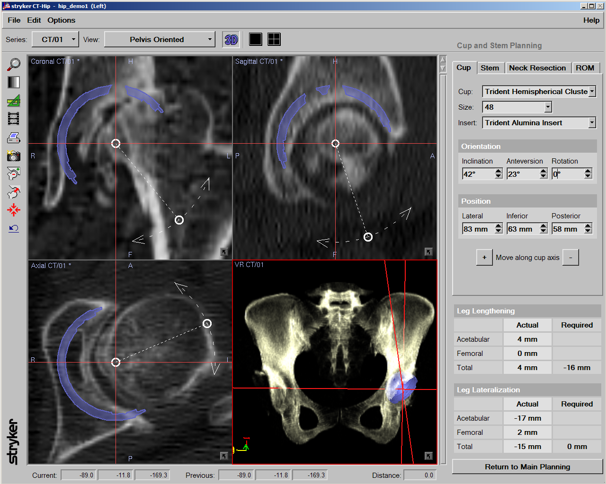
Task: Switch to four-pane layout icon
Action: (x=274, y=39)
